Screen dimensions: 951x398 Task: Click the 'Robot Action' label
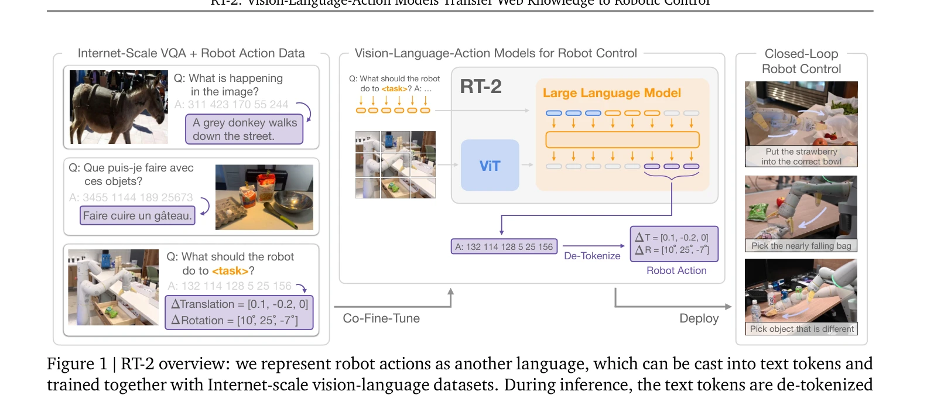676,270
